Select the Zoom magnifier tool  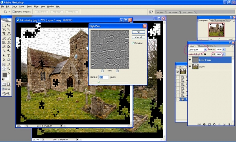point(9,69)
